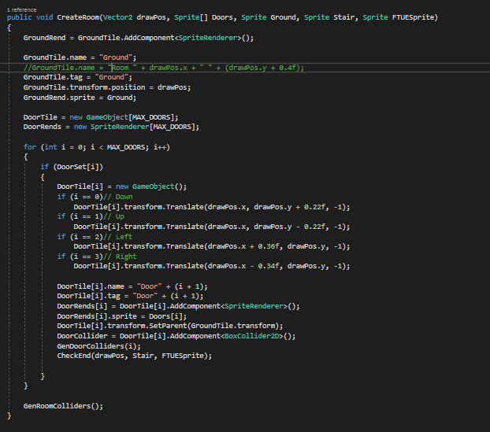Image resolution: width=490 pixels, height=432 pixels.
Task: Click the FTUESprite parameter in the method signature
Action: pos(413,17)
